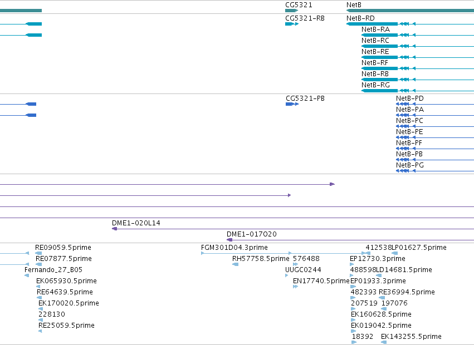This screenshot has height=345, width=474.
Task: Select the NetB-PB protein label
Action: 409,154
